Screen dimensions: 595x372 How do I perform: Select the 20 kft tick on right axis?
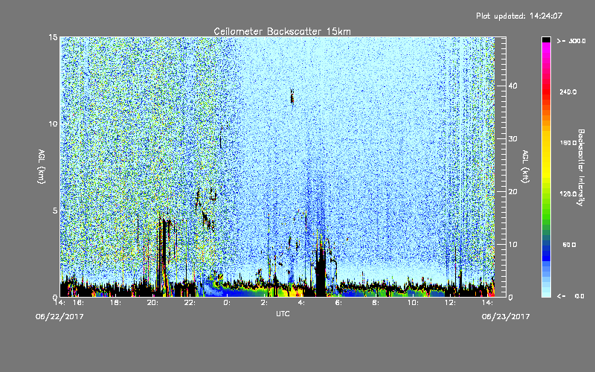512,192
